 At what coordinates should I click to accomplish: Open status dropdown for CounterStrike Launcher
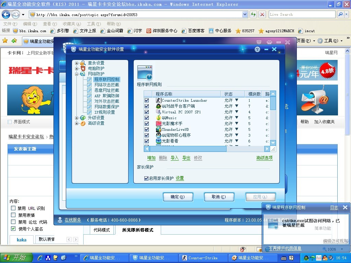pyautogui.click(x=237, y=100)
